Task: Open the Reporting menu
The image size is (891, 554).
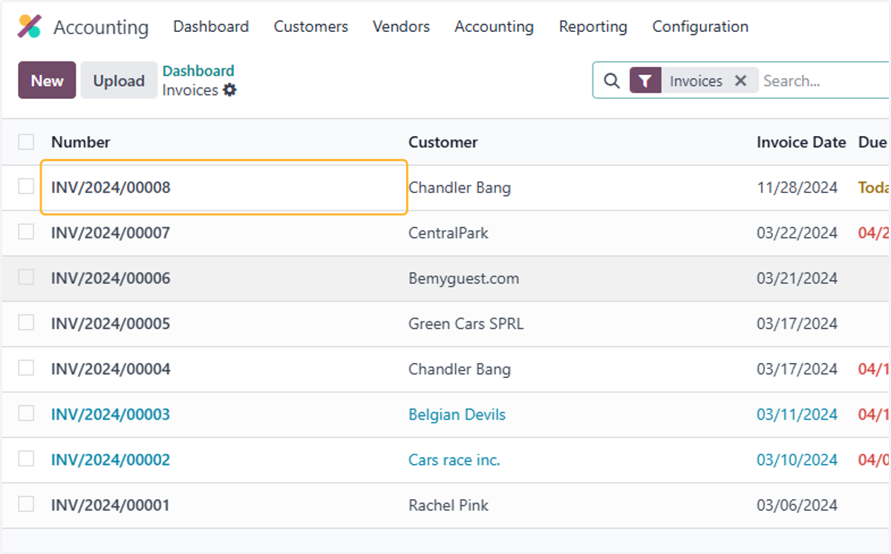Action: tap(593, 27)
